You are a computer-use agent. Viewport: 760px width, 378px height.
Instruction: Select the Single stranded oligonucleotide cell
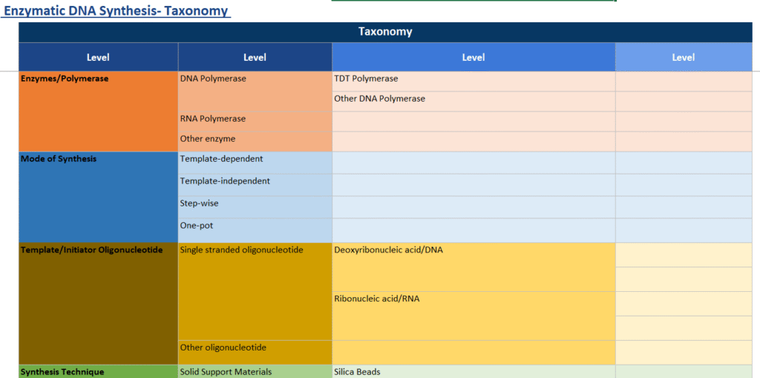[x=255, y=291]
